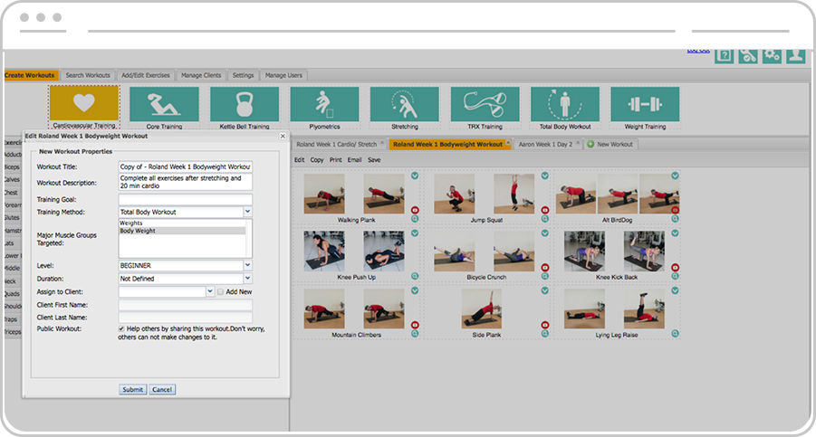Expand the Jump Squat options chevron
The width and height of the screenshot is (816, 437).
[x=545, y=176]
